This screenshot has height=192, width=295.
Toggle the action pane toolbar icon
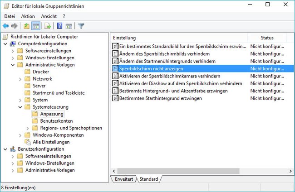pos(69,26)
